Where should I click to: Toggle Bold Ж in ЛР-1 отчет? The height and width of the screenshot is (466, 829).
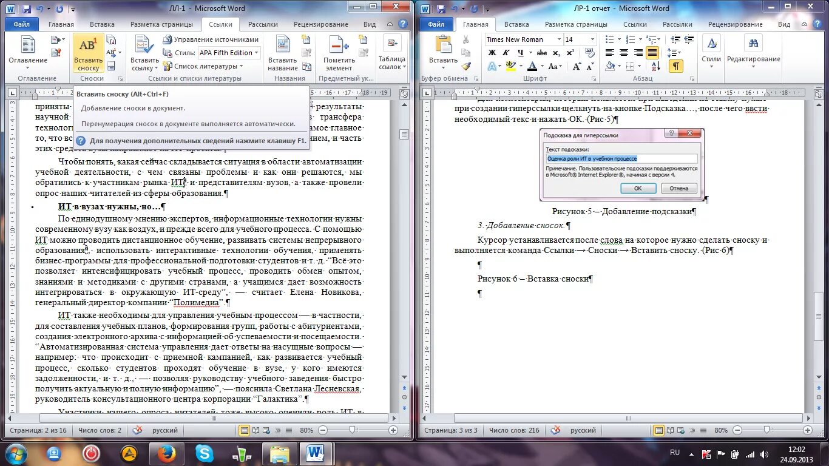[492, 53]
